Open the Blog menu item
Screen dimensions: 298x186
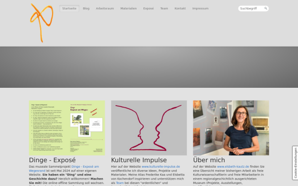click(86, 8)
